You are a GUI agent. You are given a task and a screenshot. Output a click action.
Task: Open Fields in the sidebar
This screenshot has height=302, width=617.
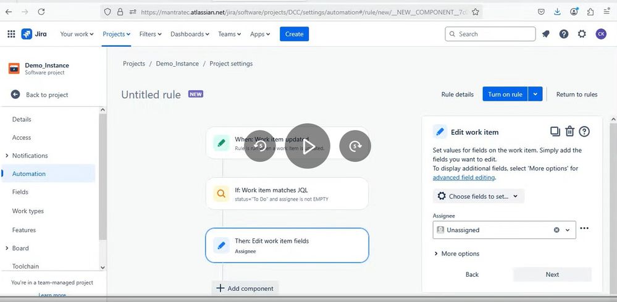(x=20, y=192)
